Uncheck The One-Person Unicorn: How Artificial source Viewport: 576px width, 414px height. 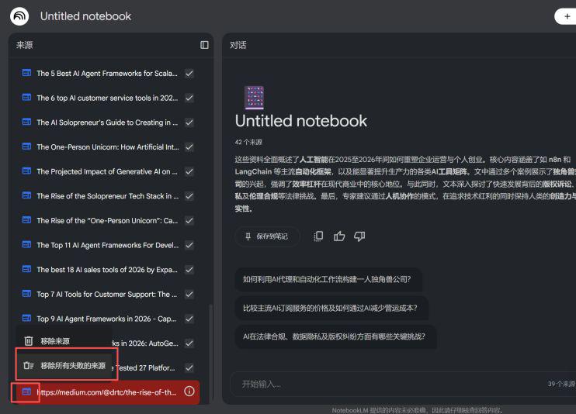(x=189, y=147)
